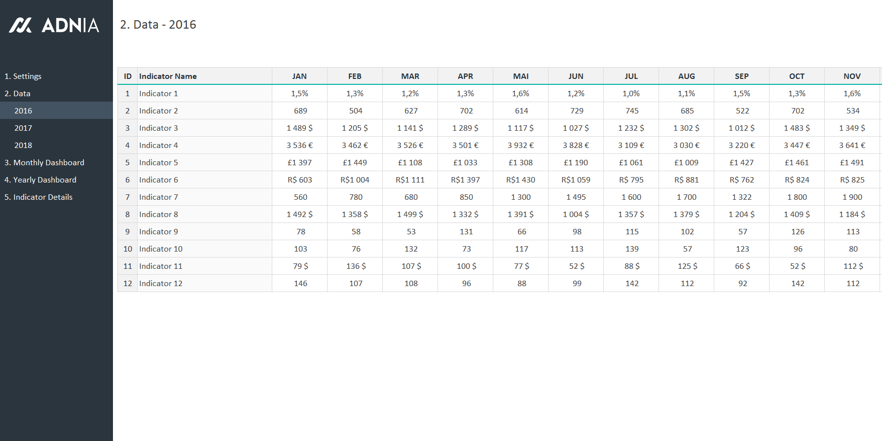Viewport: 882px width, 441px height.
Task: Edit Indicator 2 JAN value 689
Action: (300, 110)
